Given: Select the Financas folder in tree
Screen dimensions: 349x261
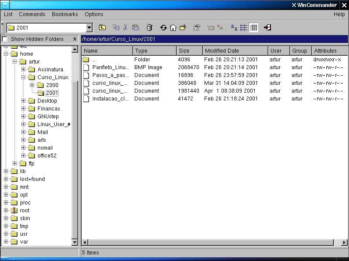Looking at the screenshot, I should point(48,108).
